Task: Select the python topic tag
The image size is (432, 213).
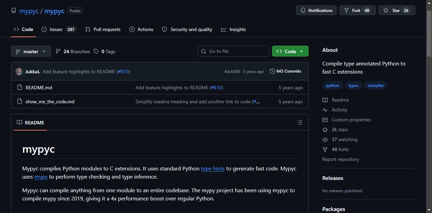Action: click(x=333, y=86)
